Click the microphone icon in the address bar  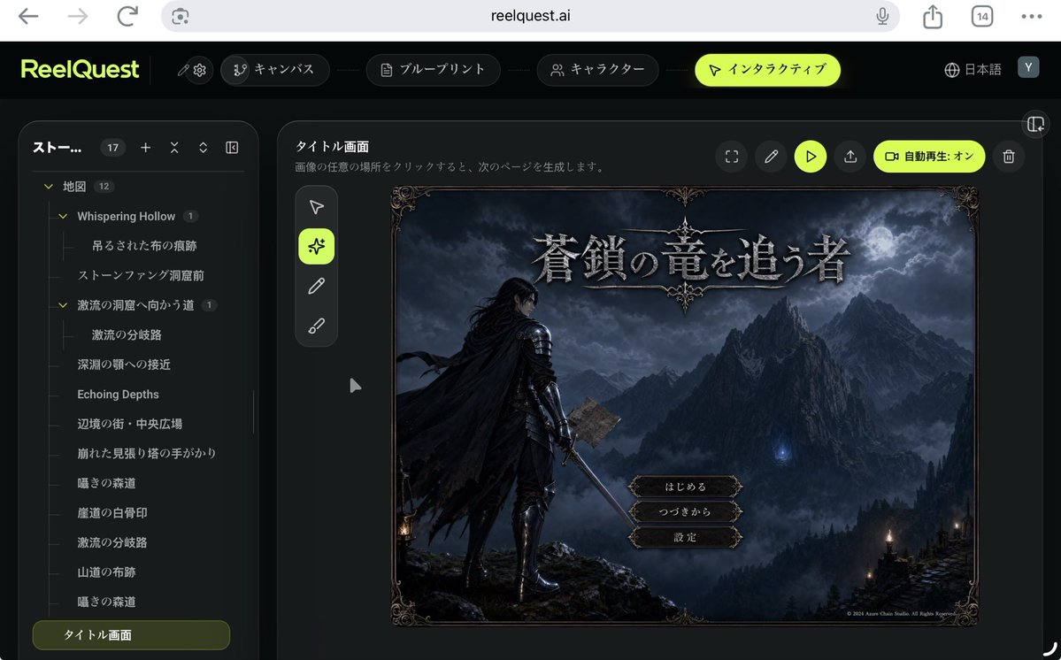882,16
